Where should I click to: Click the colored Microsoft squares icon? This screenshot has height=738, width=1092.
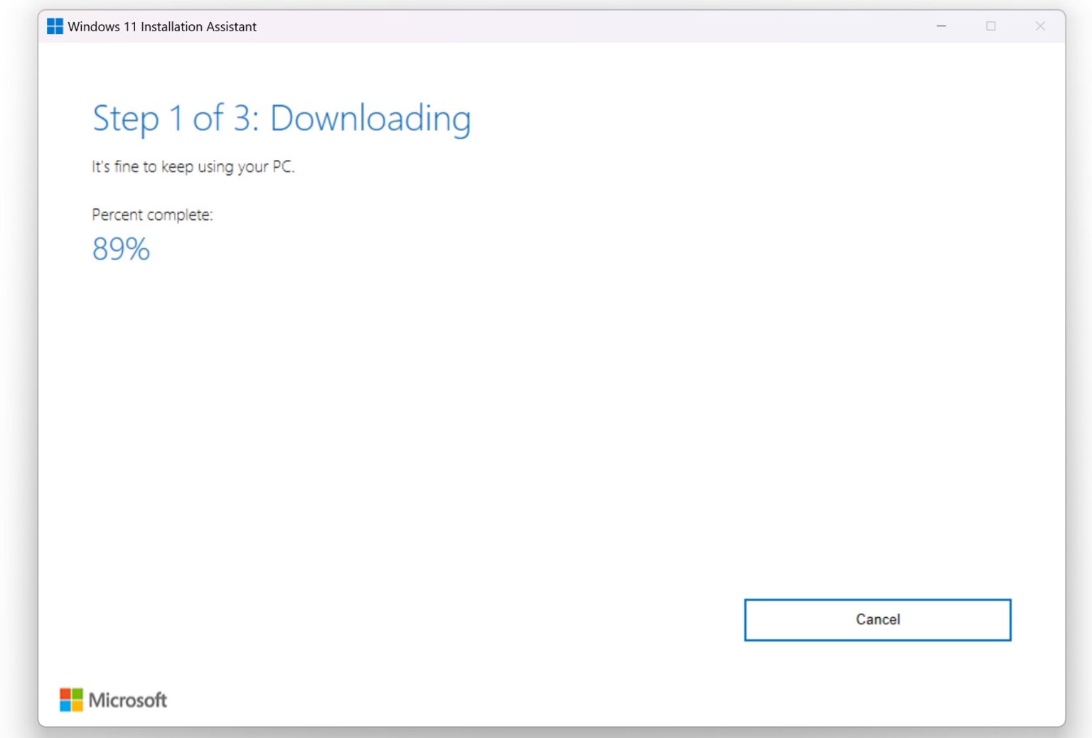(72, 699)
